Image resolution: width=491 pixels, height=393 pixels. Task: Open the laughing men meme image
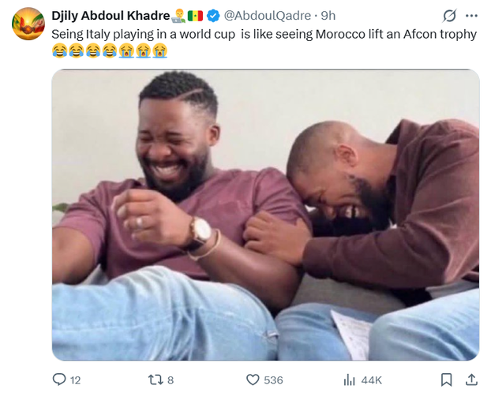pos(265,215)
